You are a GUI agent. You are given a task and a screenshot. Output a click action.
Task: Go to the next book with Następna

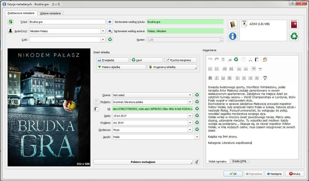(x=274, y=174)
